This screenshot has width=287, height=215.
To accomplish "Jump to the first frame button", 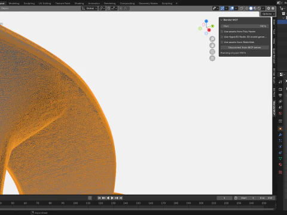I will [x=99, y=198].
